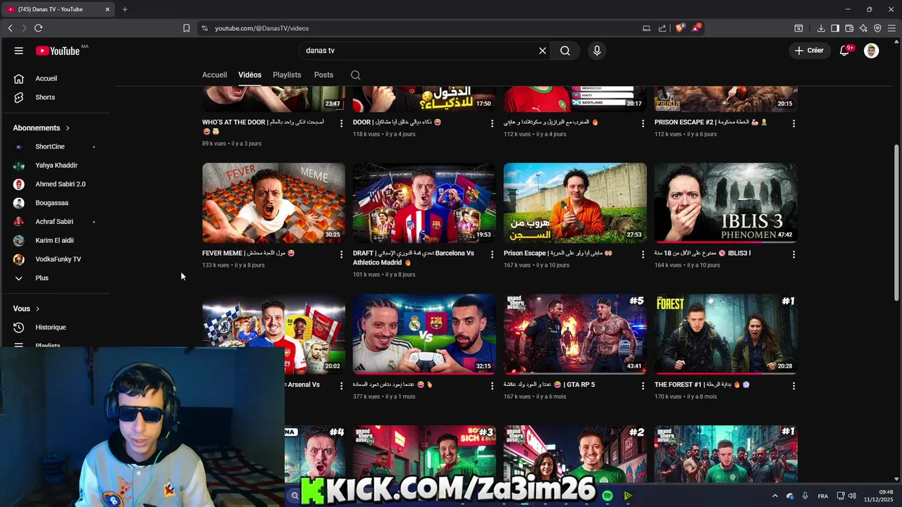Expand the Vous section
Image resolution: width=902 pixels, height=507 pixels.
(26, 308)
